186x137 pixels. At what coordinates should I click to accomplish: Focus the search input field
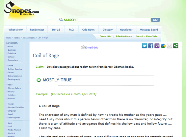(x=114, y=20)
